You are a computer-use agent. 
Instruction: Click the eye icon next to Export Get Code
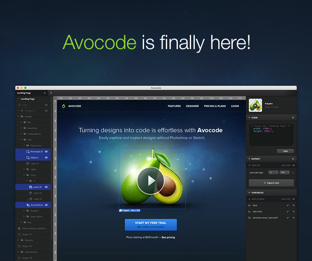coord(293,165)
